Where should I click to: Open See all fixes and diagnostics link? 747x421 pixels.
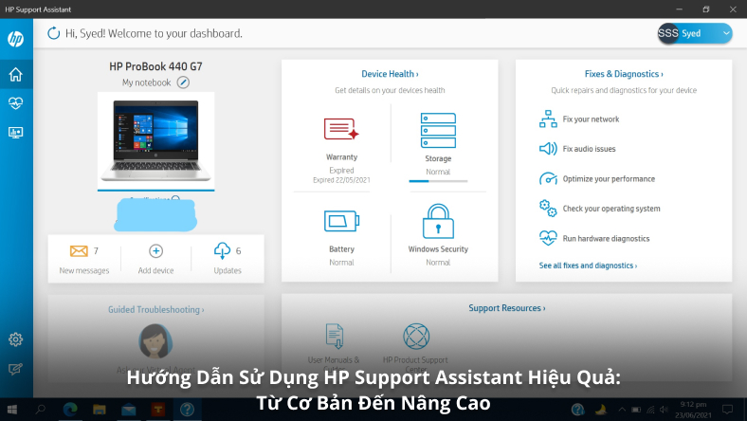pos(588,265)
